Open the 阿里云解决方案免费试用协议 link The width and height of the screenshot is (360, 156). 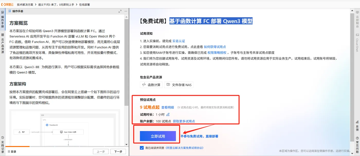point(184,148)
